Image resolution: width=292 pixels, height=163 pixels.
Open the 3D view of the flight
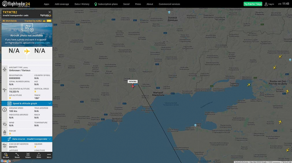click(x=6, y=155)
